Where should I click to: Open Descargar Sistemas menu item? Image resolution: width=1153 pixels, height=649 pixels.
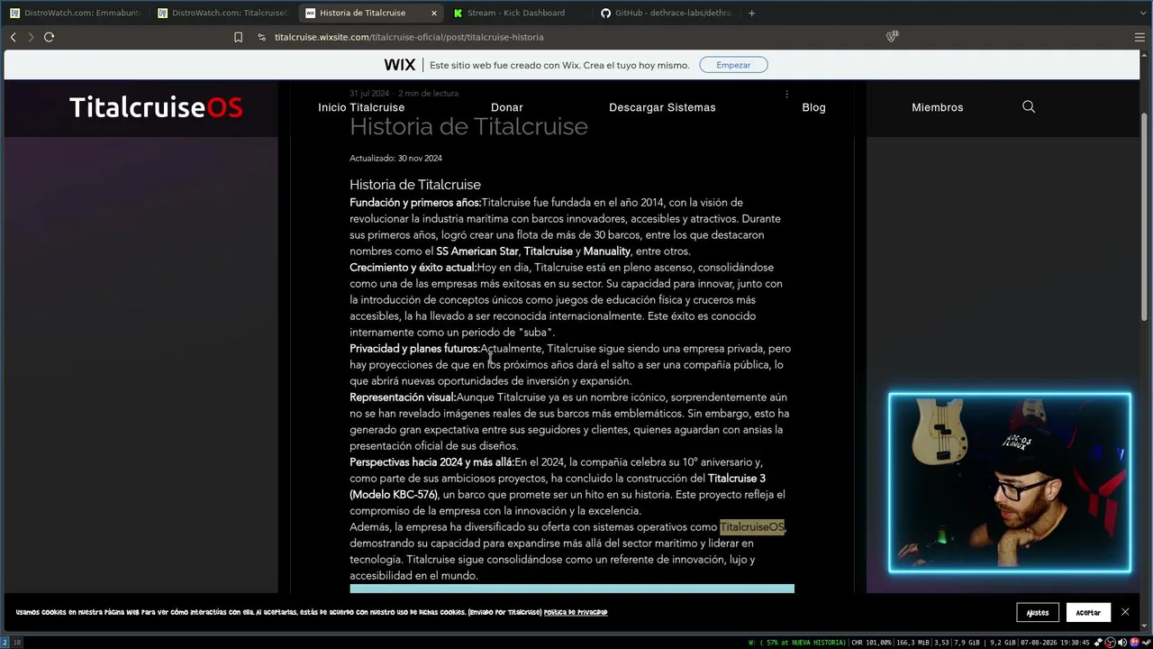coord(662,107)
